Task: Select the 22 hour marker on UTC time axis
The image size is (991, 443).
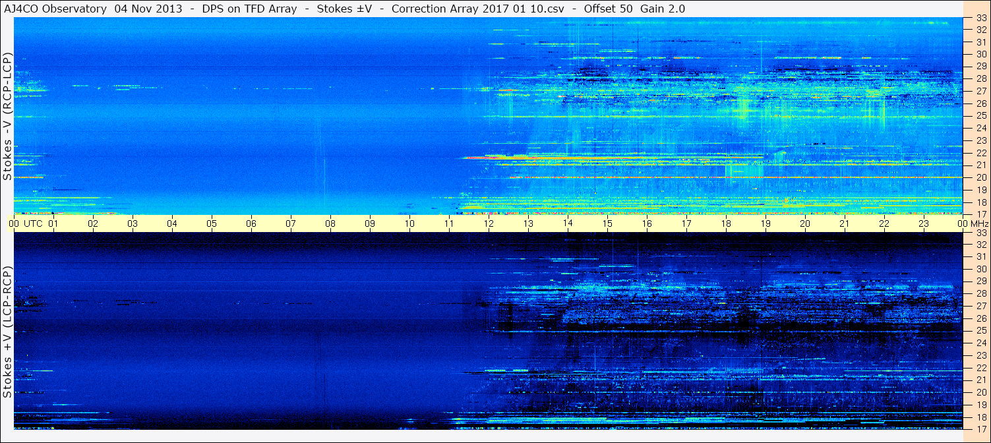Action: click(x=884, y=223)
